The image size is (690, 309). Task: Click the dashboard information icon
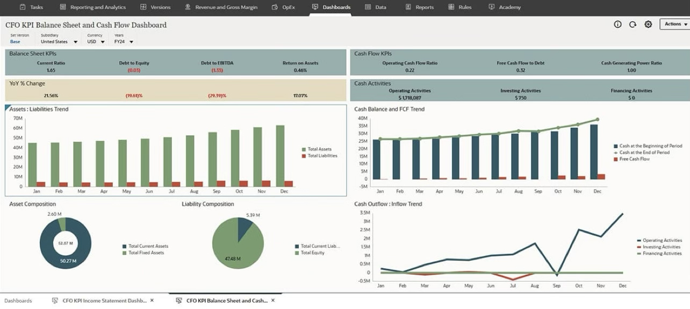(617, 24)
